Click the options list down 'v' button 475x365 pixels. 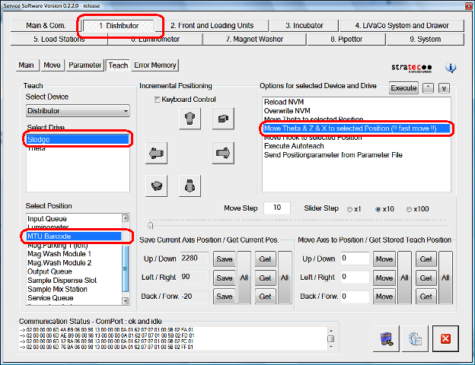[x=445, y=88]
